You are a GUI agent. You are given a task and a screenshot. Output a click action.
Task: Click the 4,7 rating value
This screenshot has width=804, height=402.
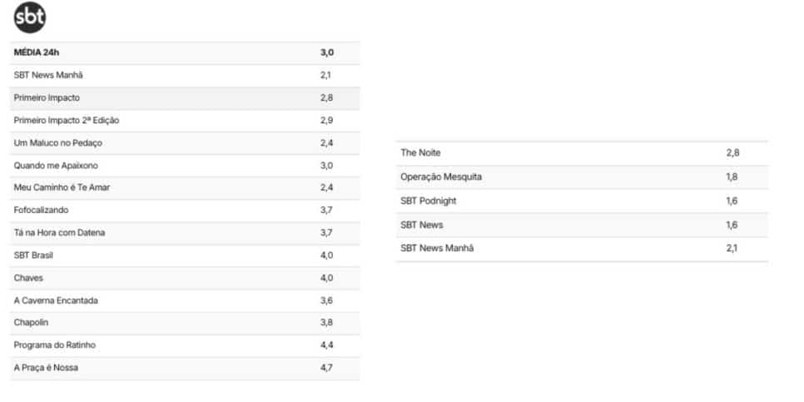326,368
